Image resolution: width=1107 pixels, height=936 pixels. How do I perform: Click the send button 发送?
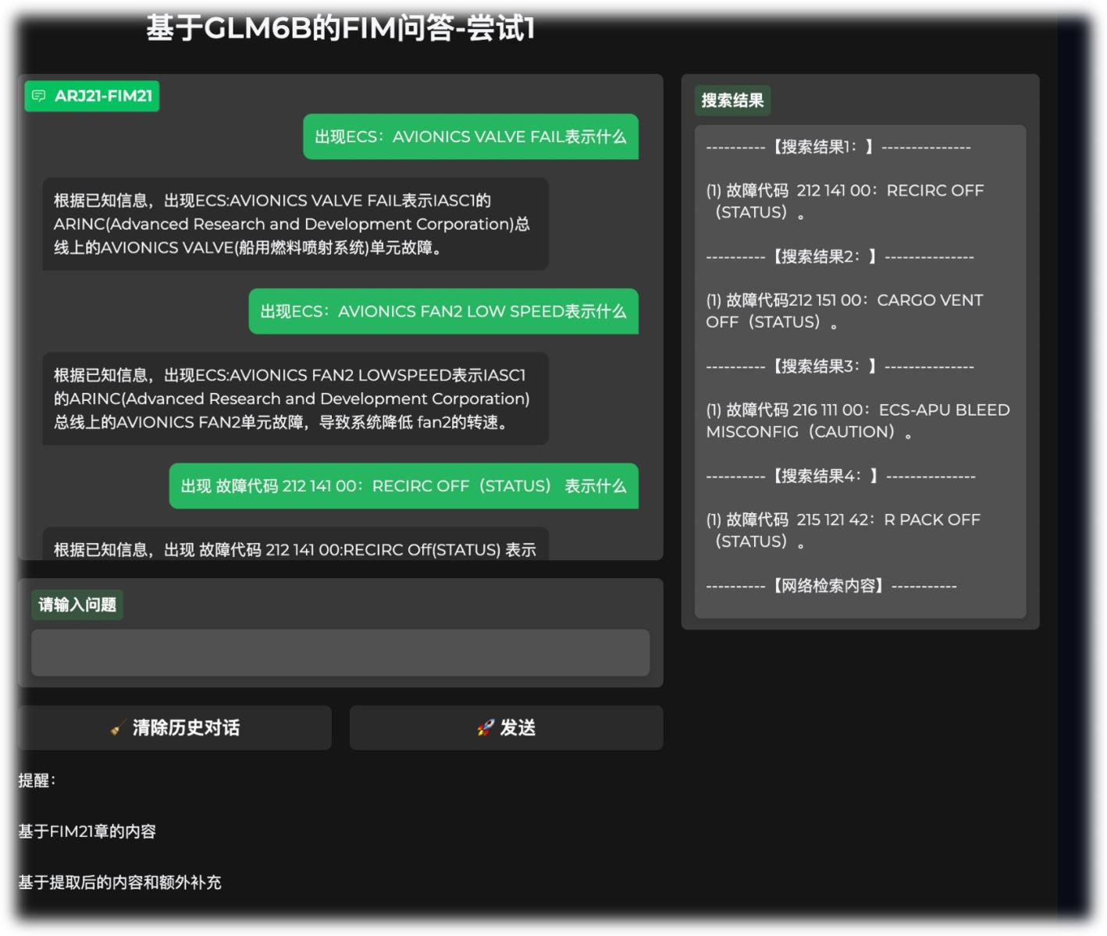click(506, 728)
